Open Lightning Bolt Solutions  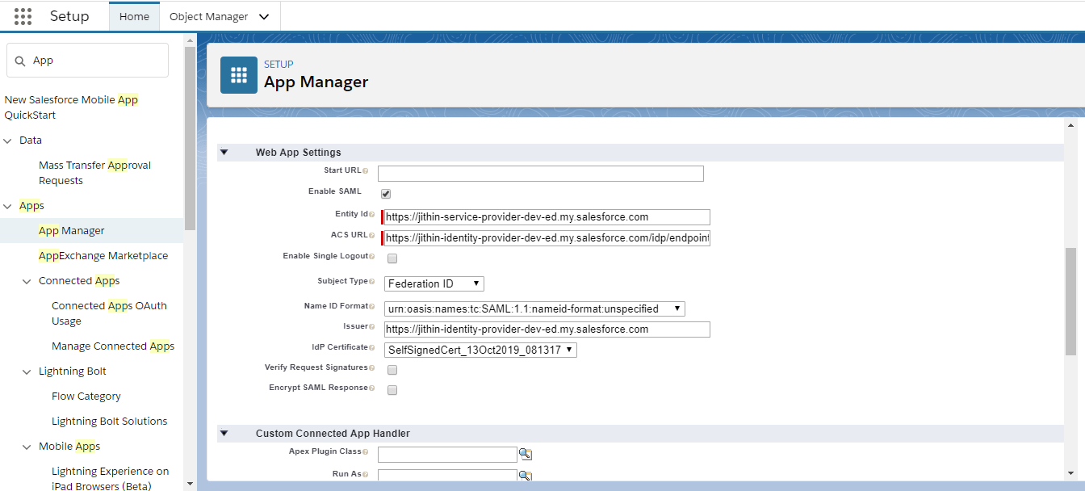110,421
